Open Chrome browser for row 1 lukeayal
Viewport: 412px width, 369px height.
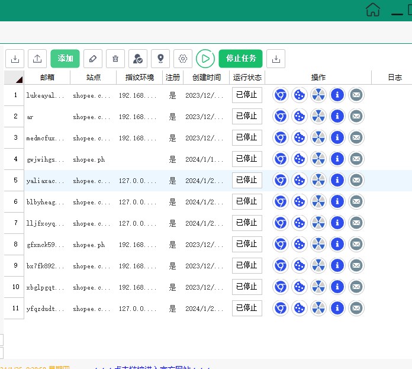[281, 95]
